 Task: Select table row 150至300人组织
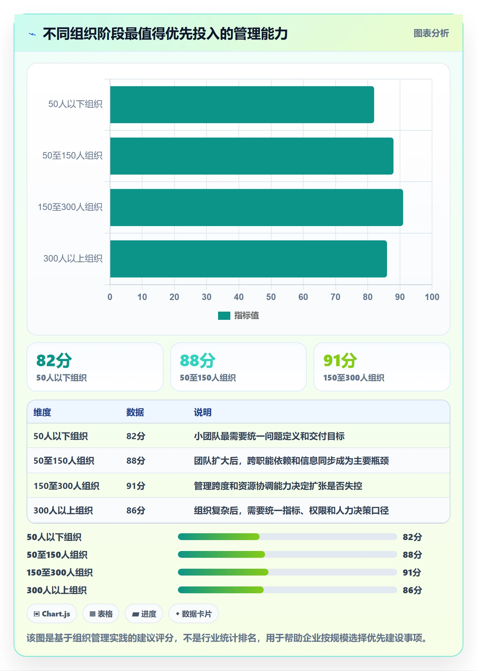(238, 486)
